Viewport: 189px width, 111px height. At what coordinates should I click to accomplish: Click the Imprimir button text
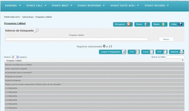[174, 52]
